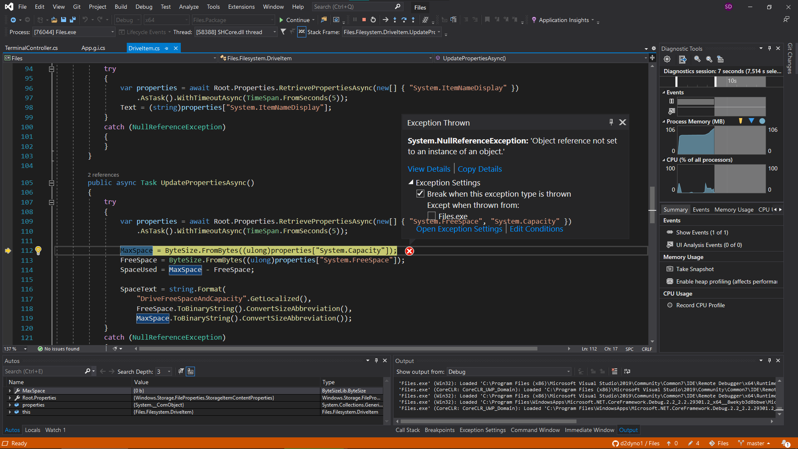Open the Memory Usage tab in Diagnostic Tools

pyautogui.click(x=734, y=210)
